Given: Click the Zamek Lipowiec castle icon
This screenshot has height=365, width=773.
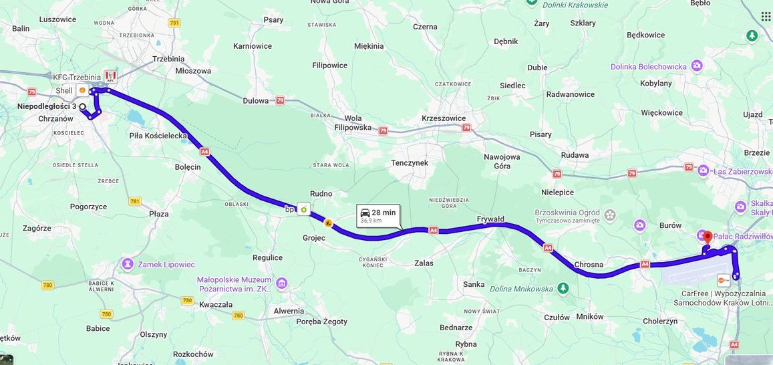Looking at the screenshot, I should [128, 264].
